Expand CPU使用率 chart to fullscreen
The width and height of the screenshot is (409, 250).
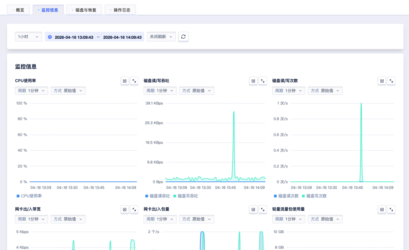(134, 81)
